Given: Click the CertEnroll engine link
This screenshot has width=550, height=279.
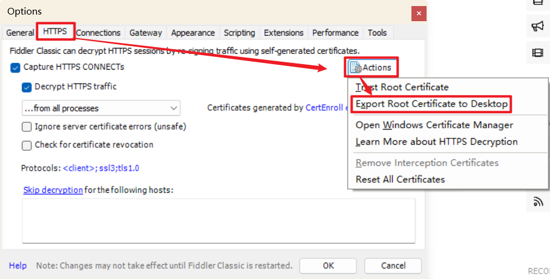Looking at the screenshot, I should coord(327,108).
